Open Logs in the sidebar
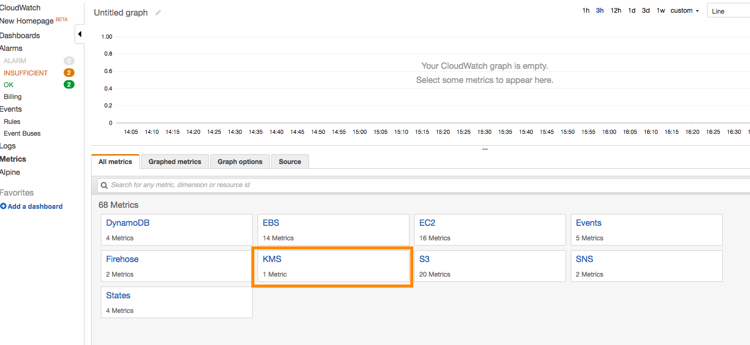This screenshot has height=345, width=750. tap(8, 146)
